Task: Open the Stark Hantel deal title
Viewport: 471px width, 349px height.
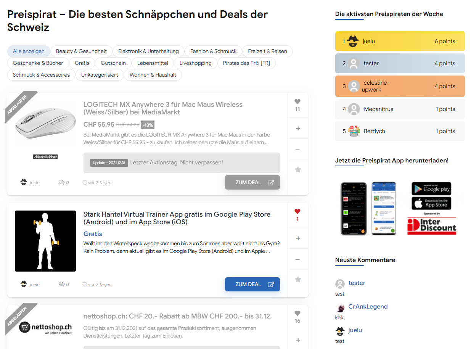Action: pyautogui.click(x=177, y=218)
